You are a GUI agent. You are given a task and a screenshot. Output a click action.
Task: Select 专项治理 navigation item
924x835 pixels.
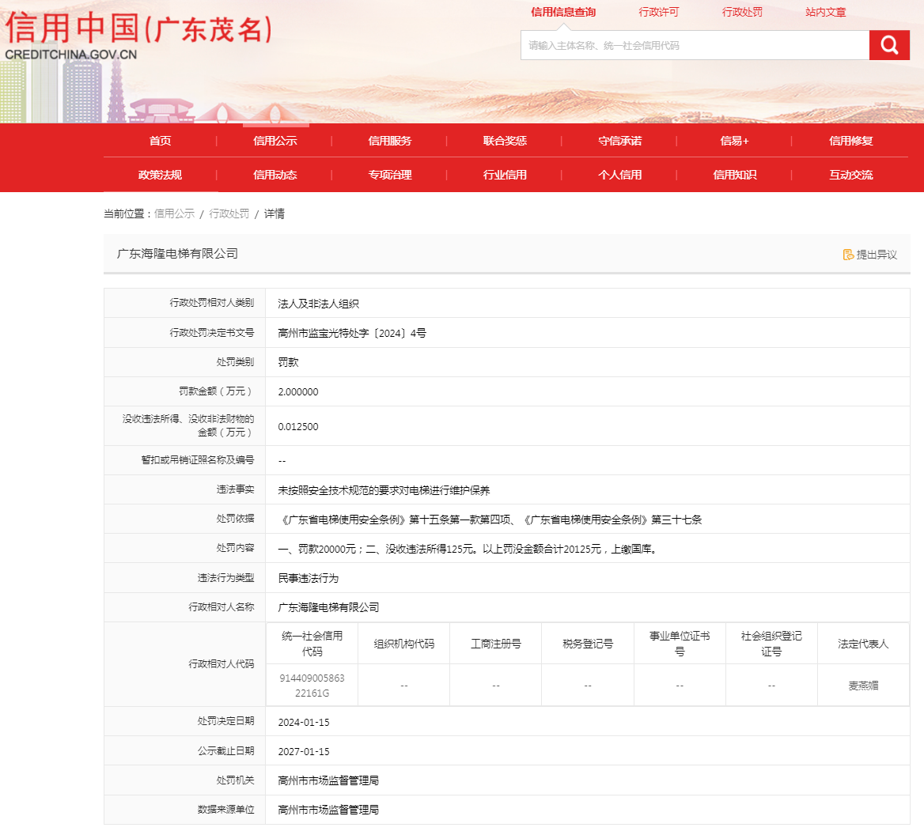coord(390,175)
